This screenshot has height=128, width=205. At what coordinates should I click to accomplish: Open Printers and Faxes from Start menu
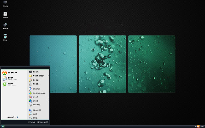pos(35,105)
